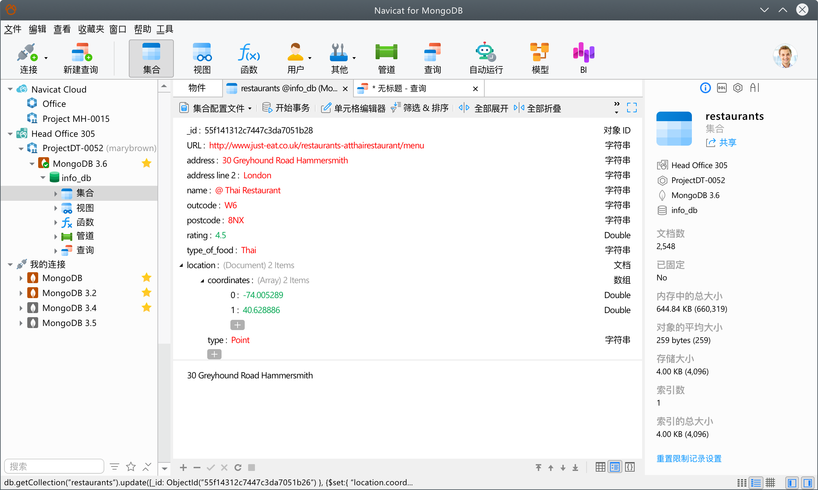Close the restaurants @info_db tab

pyautogui.click(x=345, y=89)
